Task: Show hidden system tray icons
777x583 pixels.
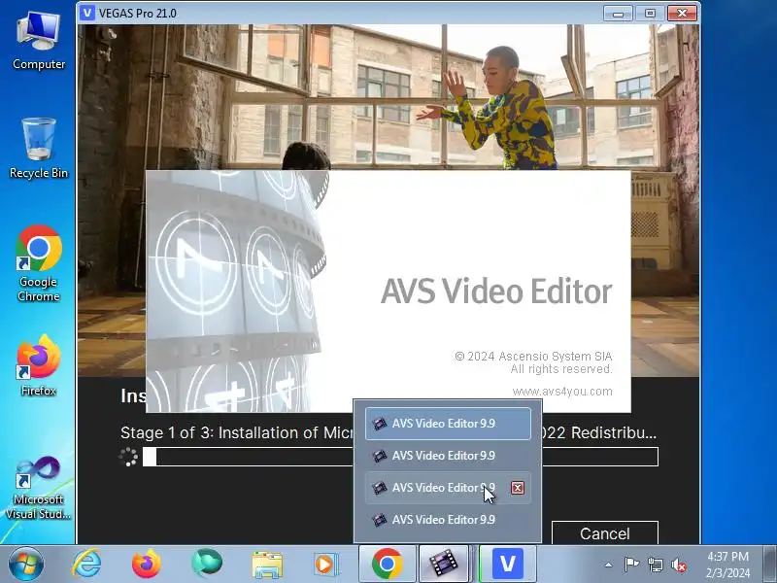Action: pos(609,565)
